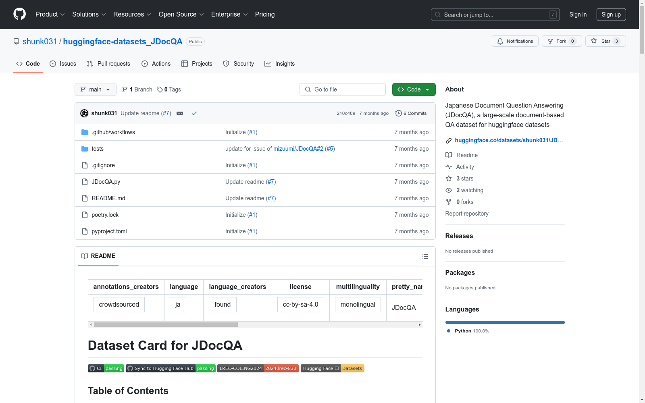
Task: Open the Pricing page link
Action: (265, 15)
